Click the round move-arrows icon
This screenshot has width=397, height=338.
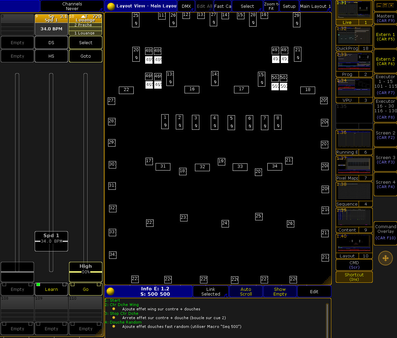click(x=386, y=258)
